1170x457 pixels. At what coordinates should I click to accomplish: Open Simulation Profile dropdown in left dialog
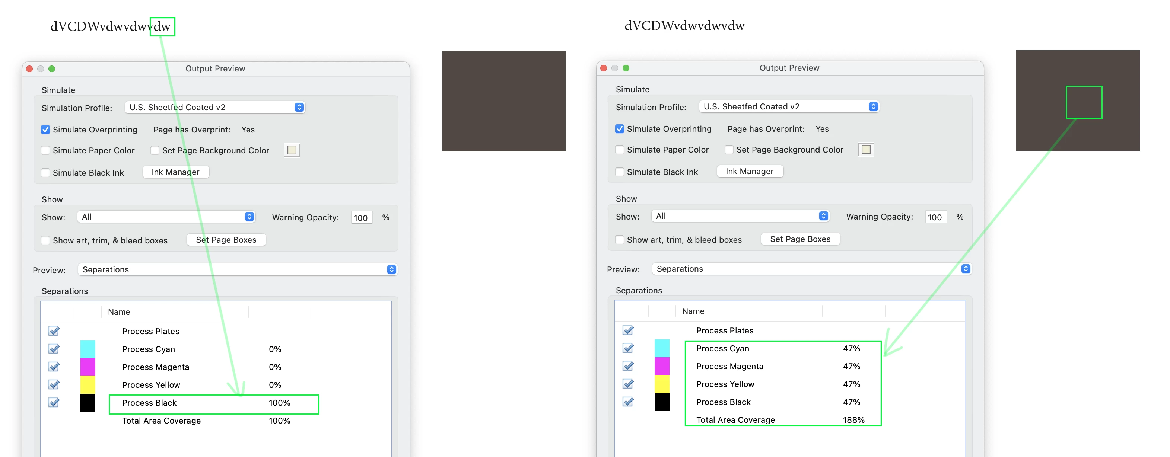[x=214, y=107]
